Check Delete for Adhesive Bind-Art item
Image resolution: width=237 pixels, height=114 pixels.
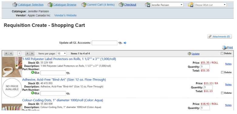point(222,93)
